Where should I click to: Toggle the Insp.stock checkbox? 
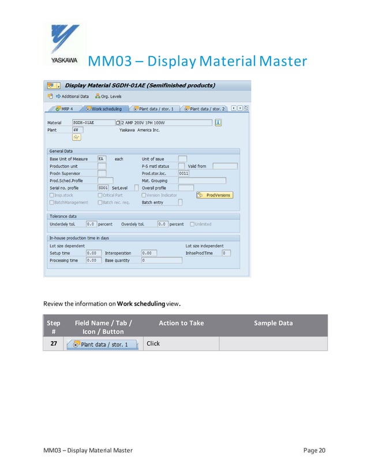(x=52, y=195)
